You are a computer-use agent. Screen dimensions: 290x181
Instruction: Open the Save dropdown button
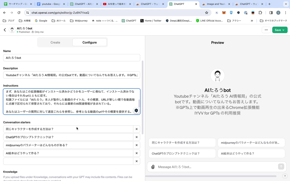280,30
